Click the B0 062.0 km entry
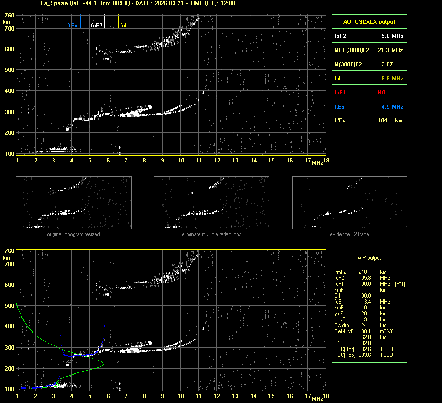442x403 pixels. 363,337
